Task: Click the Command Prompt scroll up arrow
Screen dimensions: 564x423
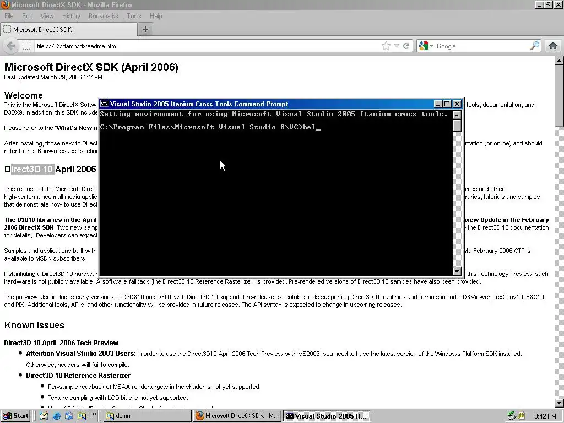Action: click(457, 115)
